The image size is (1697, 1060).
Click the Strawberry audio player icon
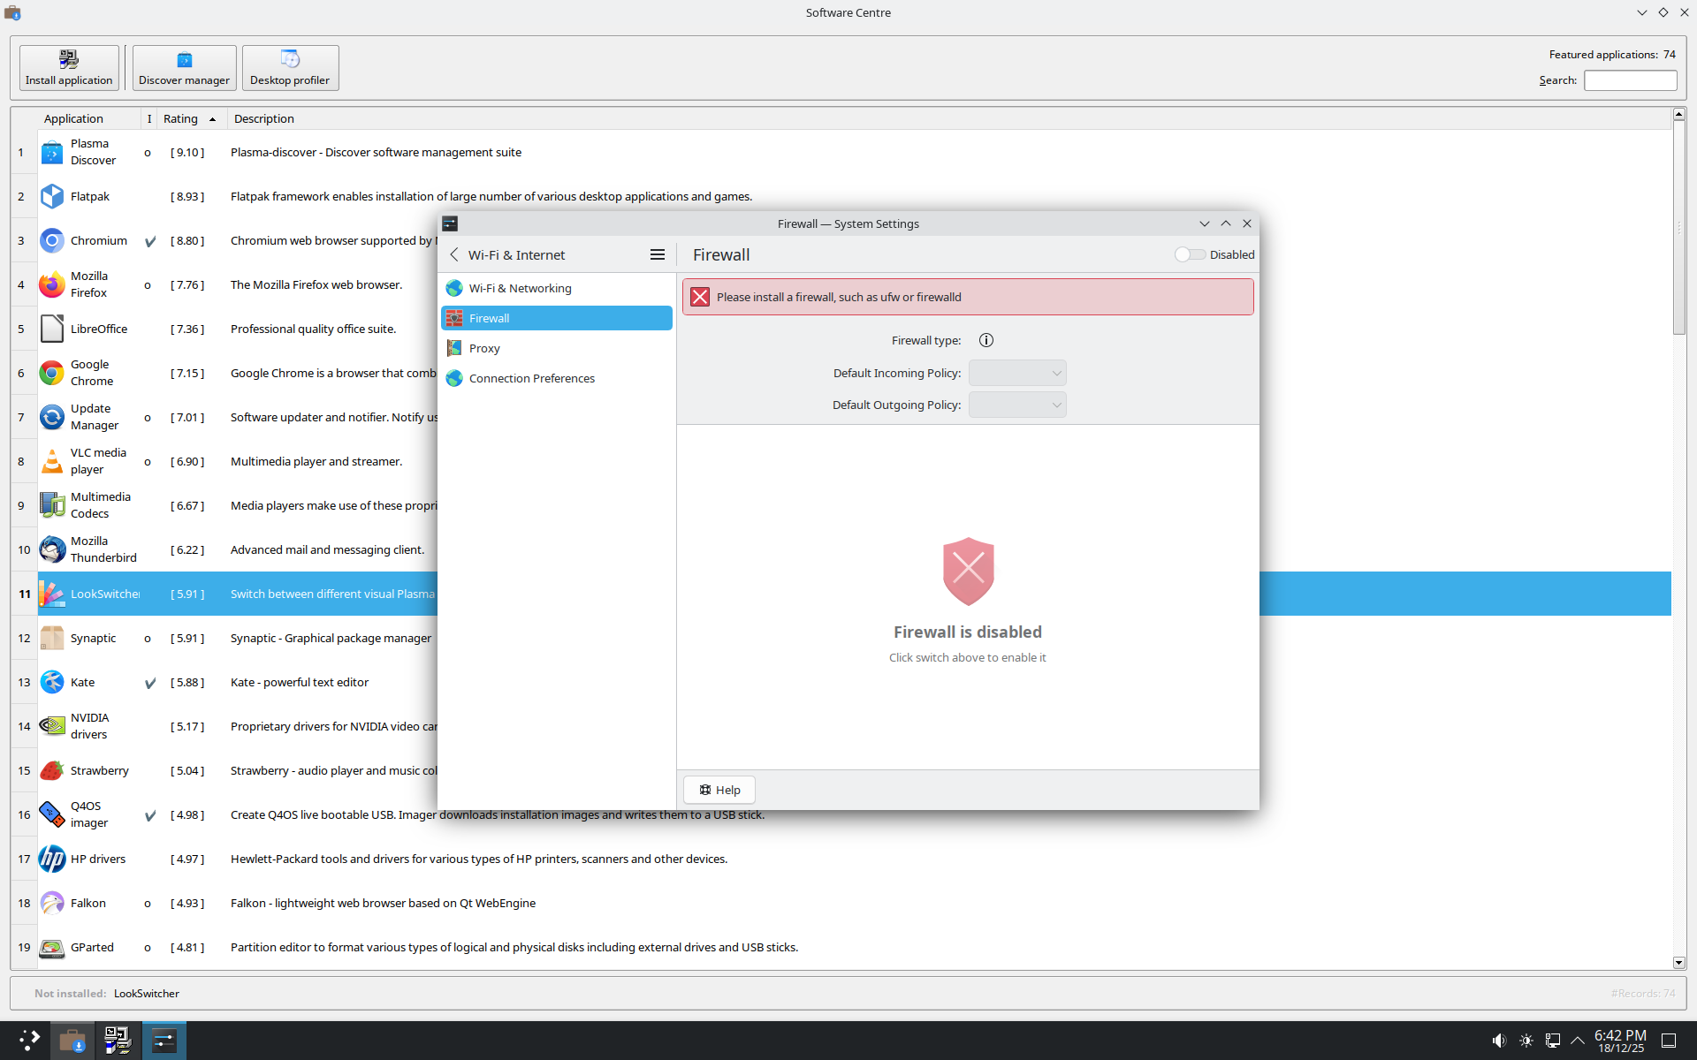[x=52, y=770]
